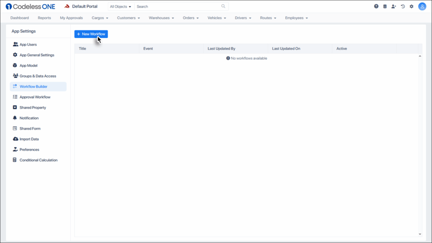Expand the Cargos menu
432x243 pixels.
(100, 18)
